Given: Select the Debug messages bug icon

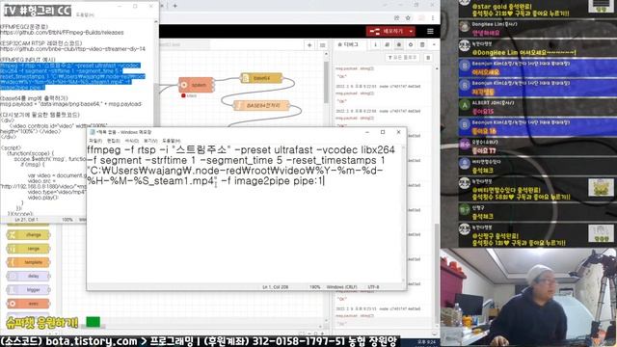Looking at the screenshot, I should pos(398,45).
